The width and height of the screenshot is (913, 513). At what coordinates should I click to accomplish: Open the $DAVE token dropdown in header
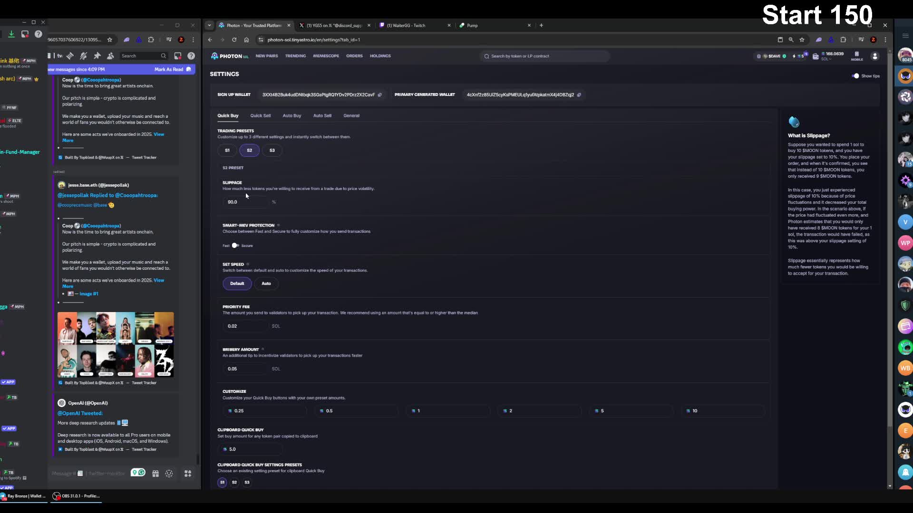pos(771,56)
